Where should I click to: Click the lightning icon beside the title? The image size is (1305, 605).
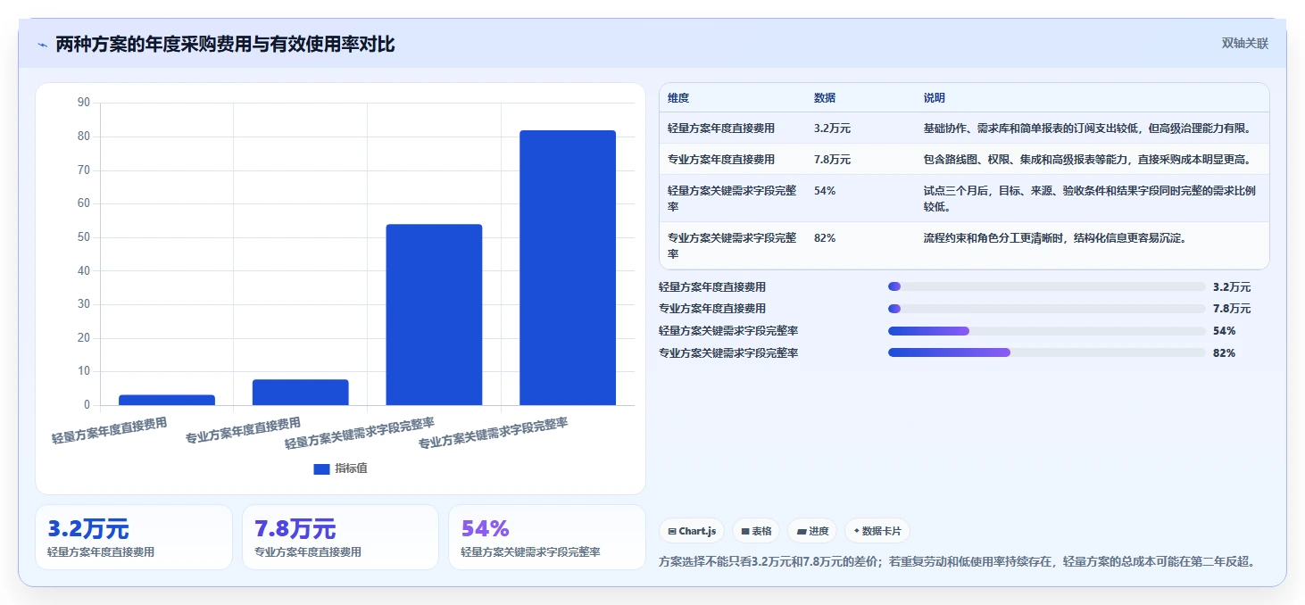point(42,45)
